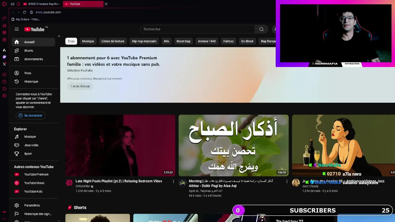395x222 pixels.
Task: Open Shorts in YouTube sidebar
Action: point(33,51)
